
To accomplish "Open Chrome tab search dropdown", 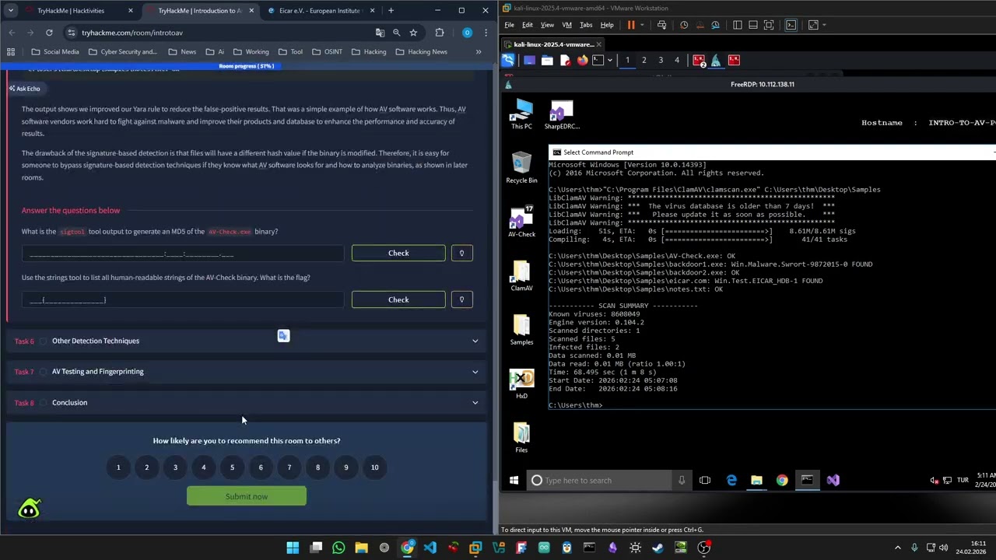I will (10, 11).
